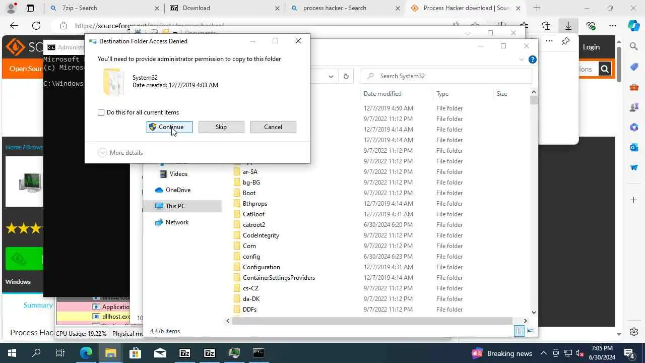645x363 pixels.
Task: Switch Explorer to large icons view
Action: 530,331
